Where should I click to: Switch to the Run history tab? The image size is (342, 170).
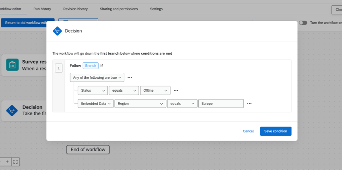click(42, 9)
